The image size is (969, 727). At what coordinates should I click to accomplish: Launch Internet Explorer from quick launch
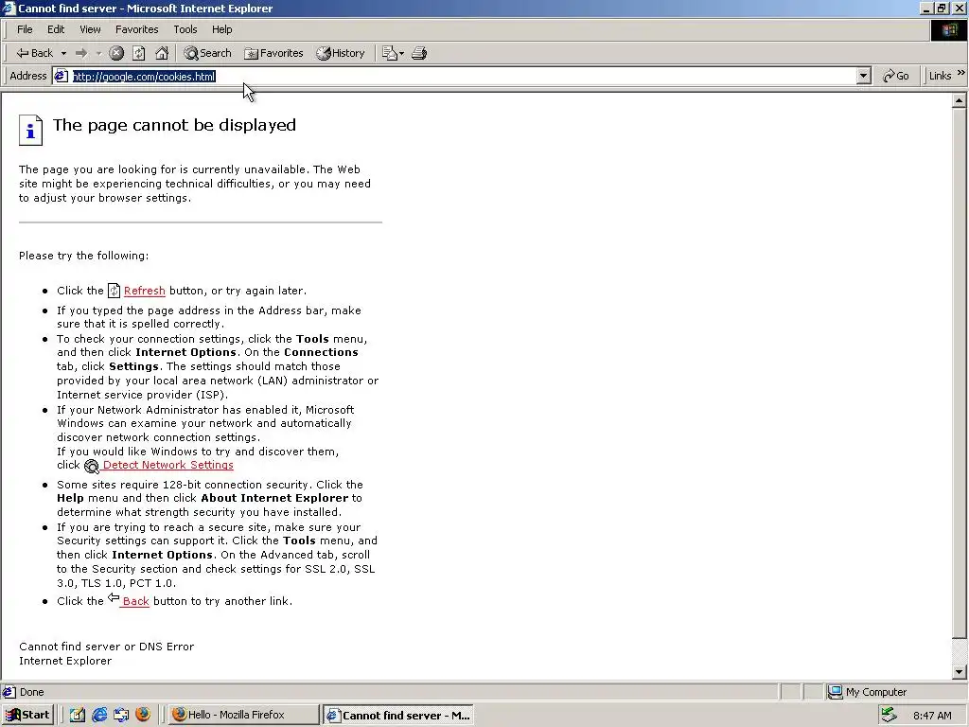[98, 716]
